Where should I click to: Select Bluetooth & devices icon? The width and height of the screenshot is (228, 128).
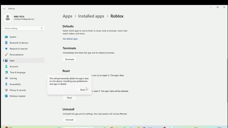point(6,43)
